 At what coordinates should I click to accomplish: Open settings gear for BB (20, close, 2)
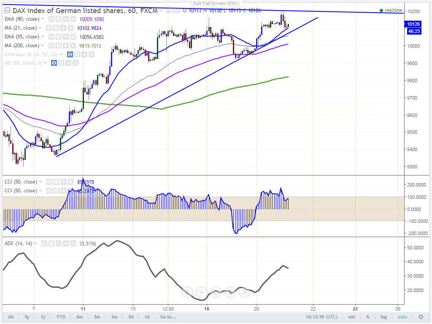[x=61, y=63]
